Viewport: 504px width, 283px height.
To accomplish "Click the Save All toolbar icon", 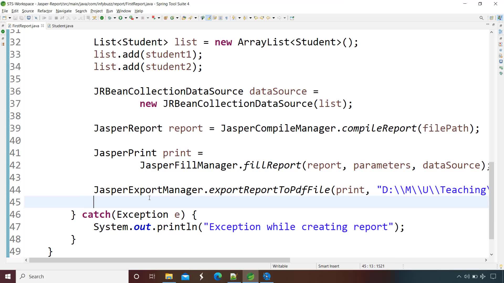I will pyautogui.click(x=22, y=18).
